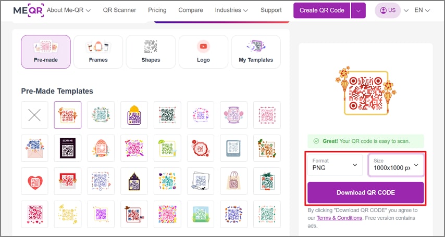
Task: Select the lavender balloons banner template
Action: click(233, 115)
